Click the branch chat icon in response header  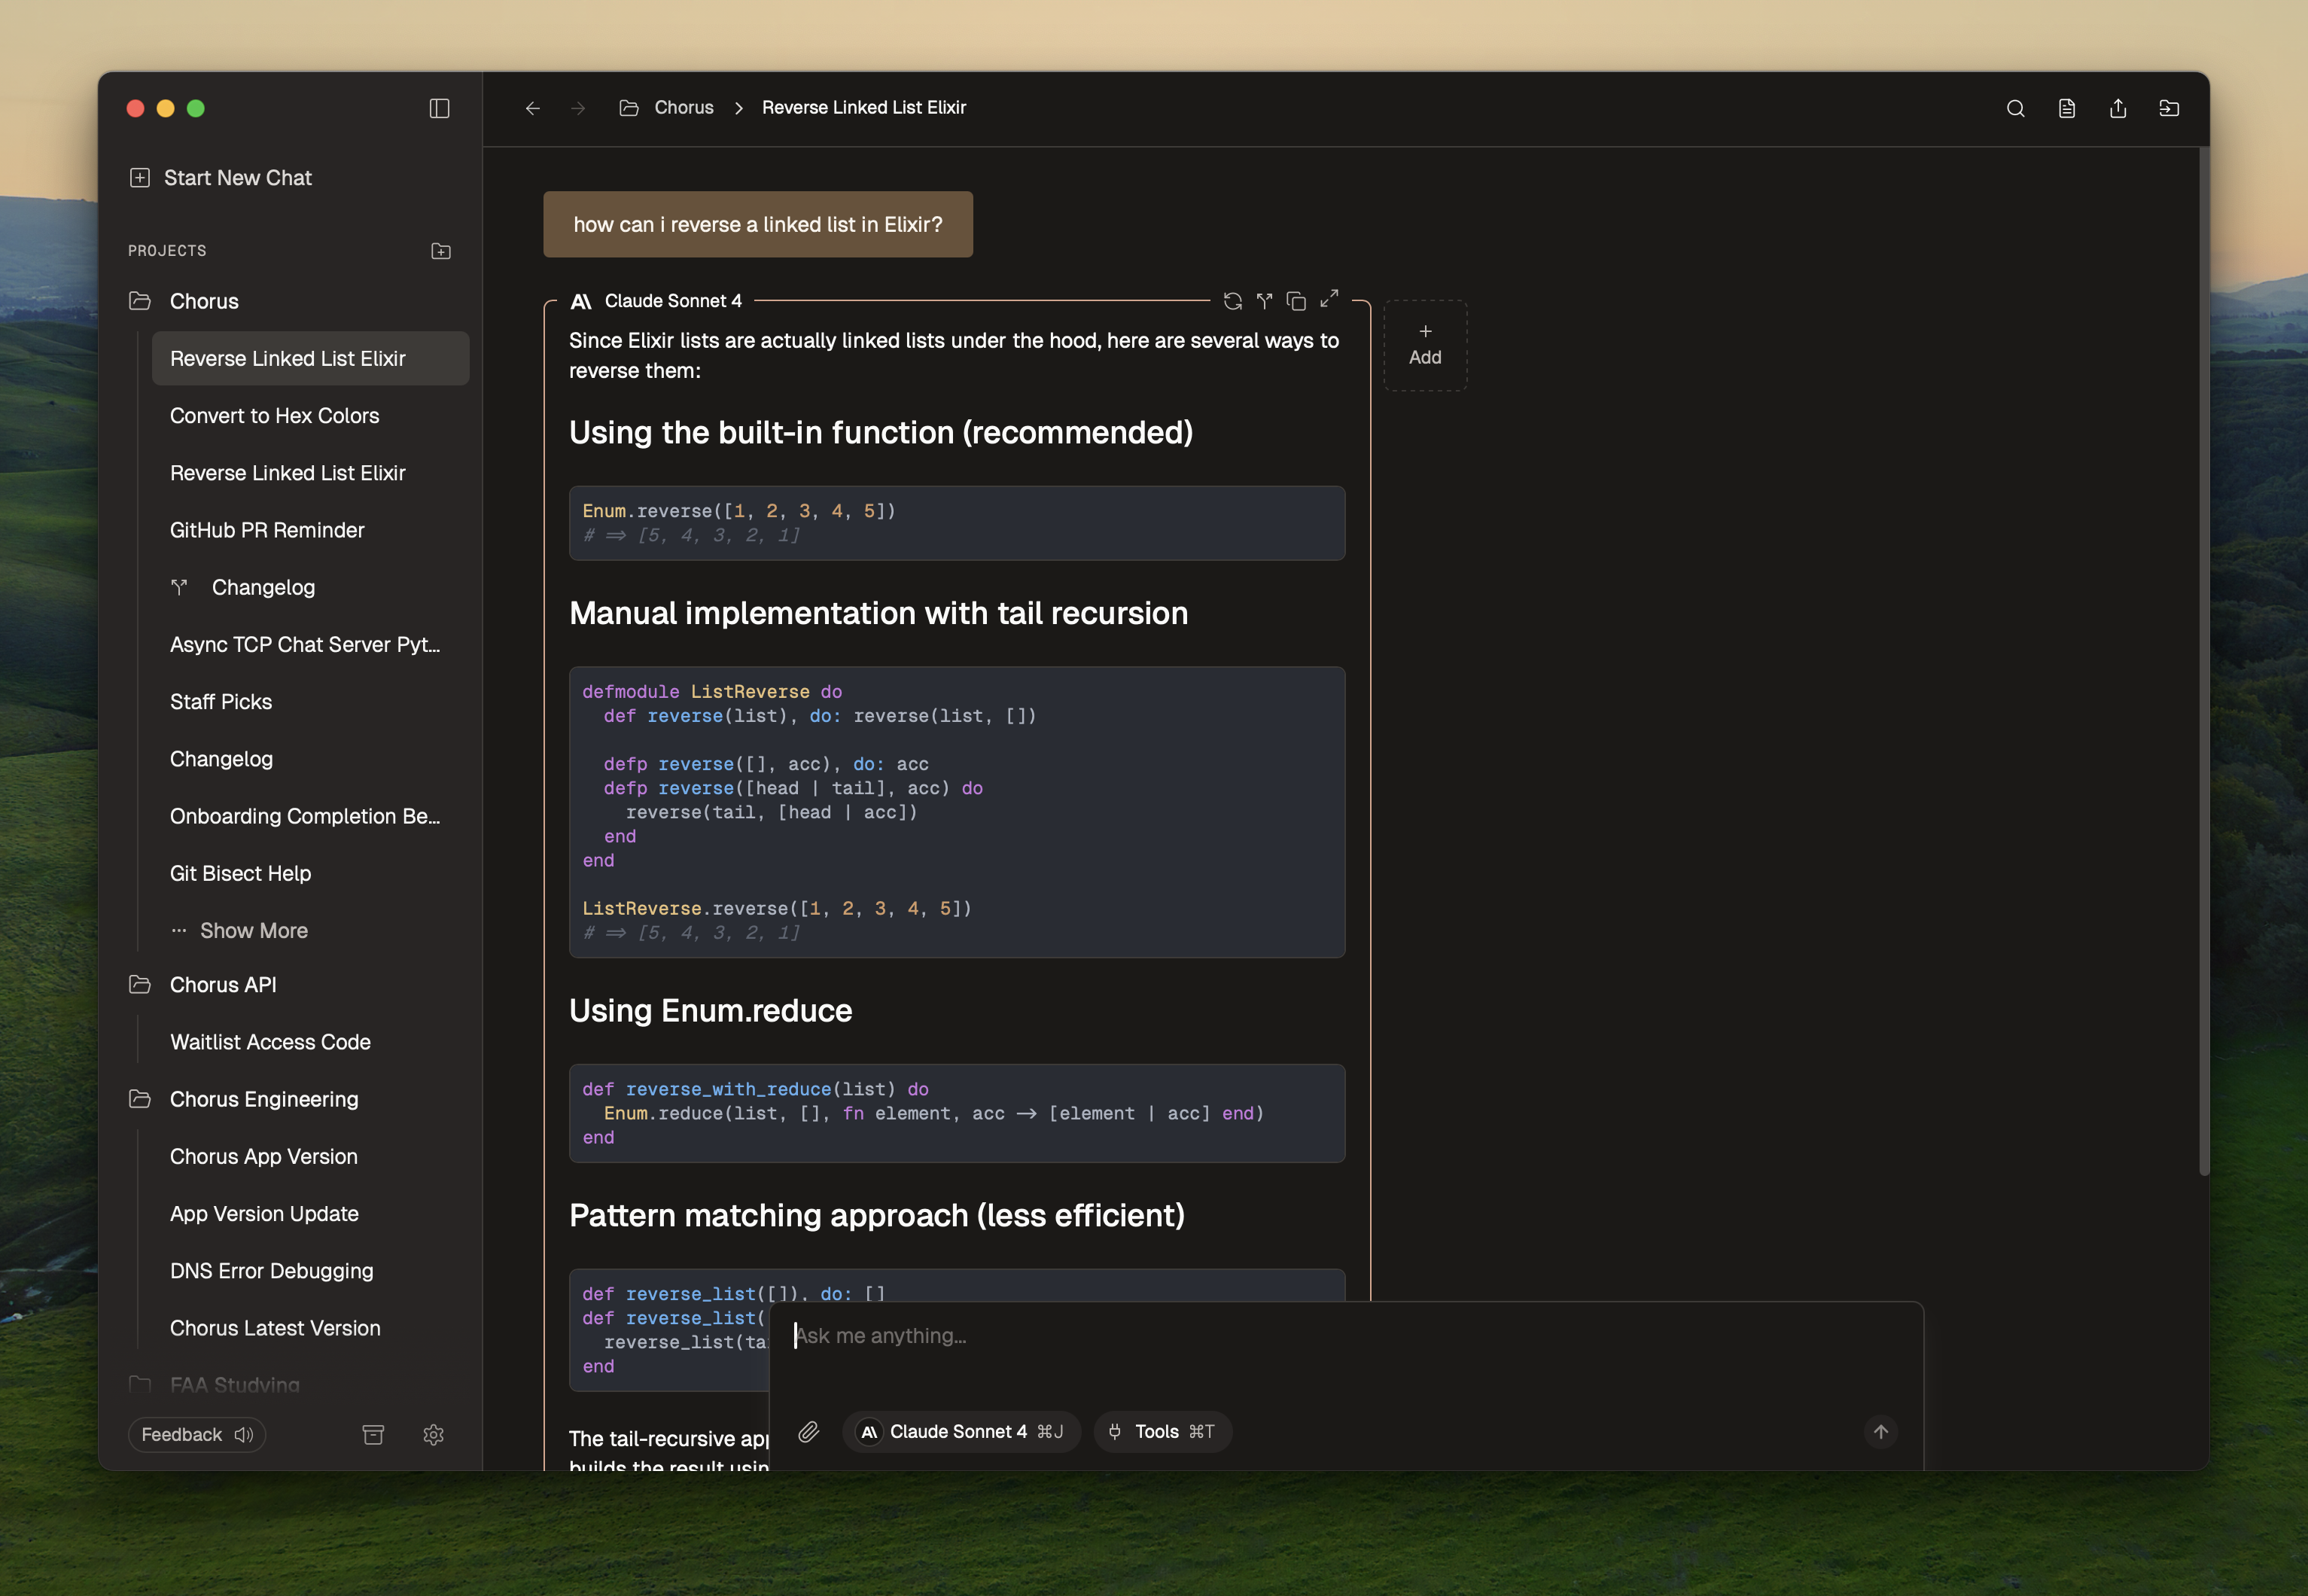point(1264,301)
